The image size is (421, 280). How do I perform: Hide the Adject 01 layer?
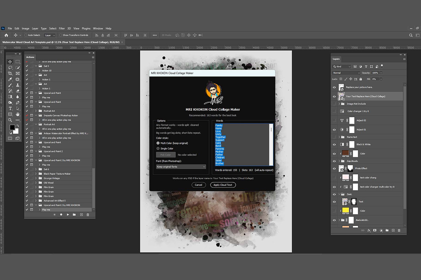(x=334, y=129)
